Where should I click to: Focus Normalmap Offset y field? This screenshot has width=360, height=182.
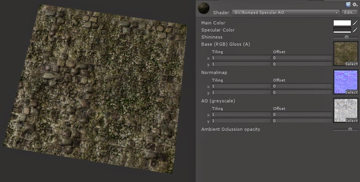[x=302, y=92]
